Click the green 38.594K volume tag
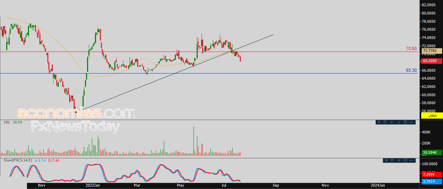 tap(431, 152)
